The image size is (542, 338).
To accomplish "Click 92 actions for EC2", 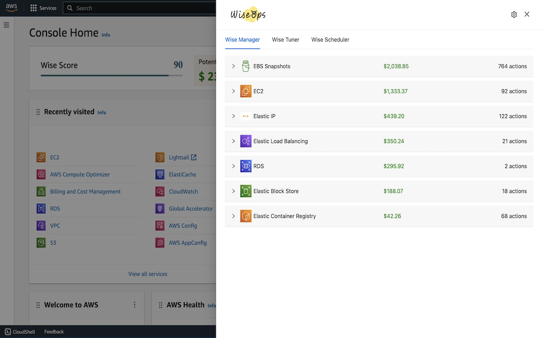I will 514,91.
